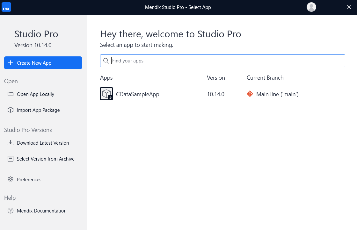Open Mendix Documentation link
357x230 pixels.
click(x=42, y=211)
